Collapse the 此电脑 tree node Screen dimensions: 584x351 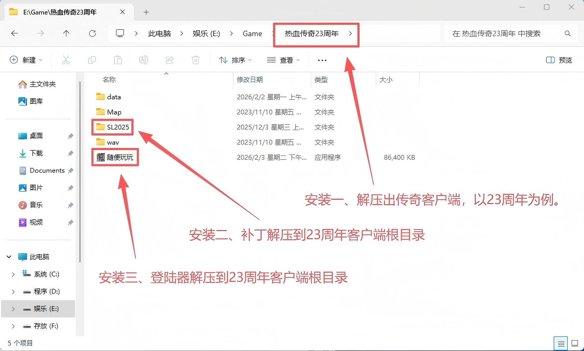tap(9, 257)
